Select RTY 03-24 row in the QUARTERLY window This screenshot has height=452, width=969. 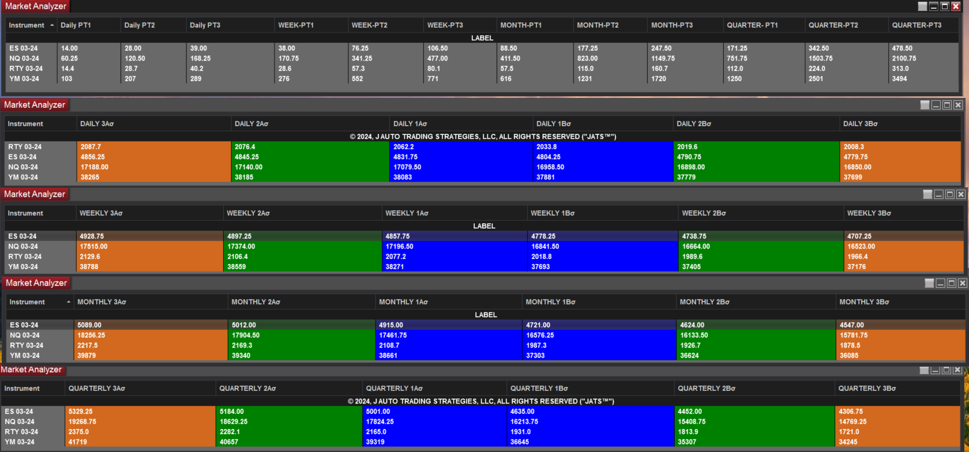[482, 432]
